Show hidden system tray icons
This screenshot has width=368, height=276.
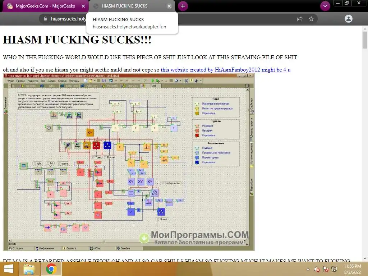click(x=308, y=269)
